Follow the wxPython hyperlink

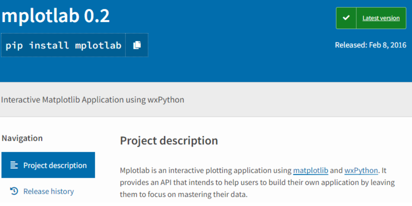(x=361, y=170)
